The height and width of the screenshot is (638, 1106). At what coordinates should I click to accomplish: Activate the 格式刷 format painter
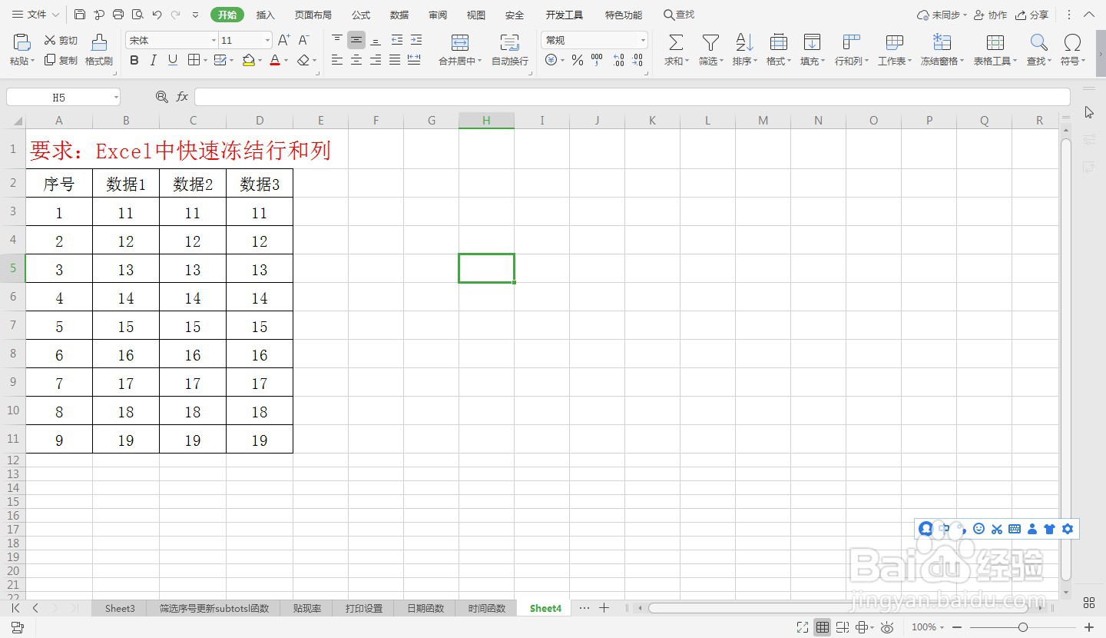pyautogui.click(x=99, y=49)
